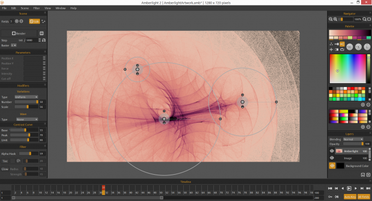Adjust the Variations Number slider
Viewport: 372px width, 201px height.
click(x=26, y=102)
